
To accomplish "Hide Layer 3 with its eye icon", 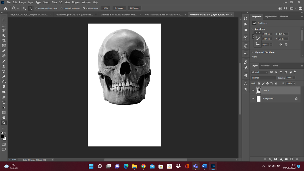I will [253, 91].
